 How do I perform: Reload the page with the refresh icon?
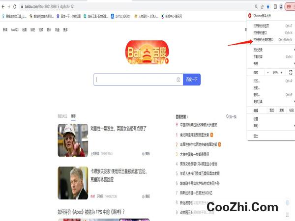coord(15,6)
